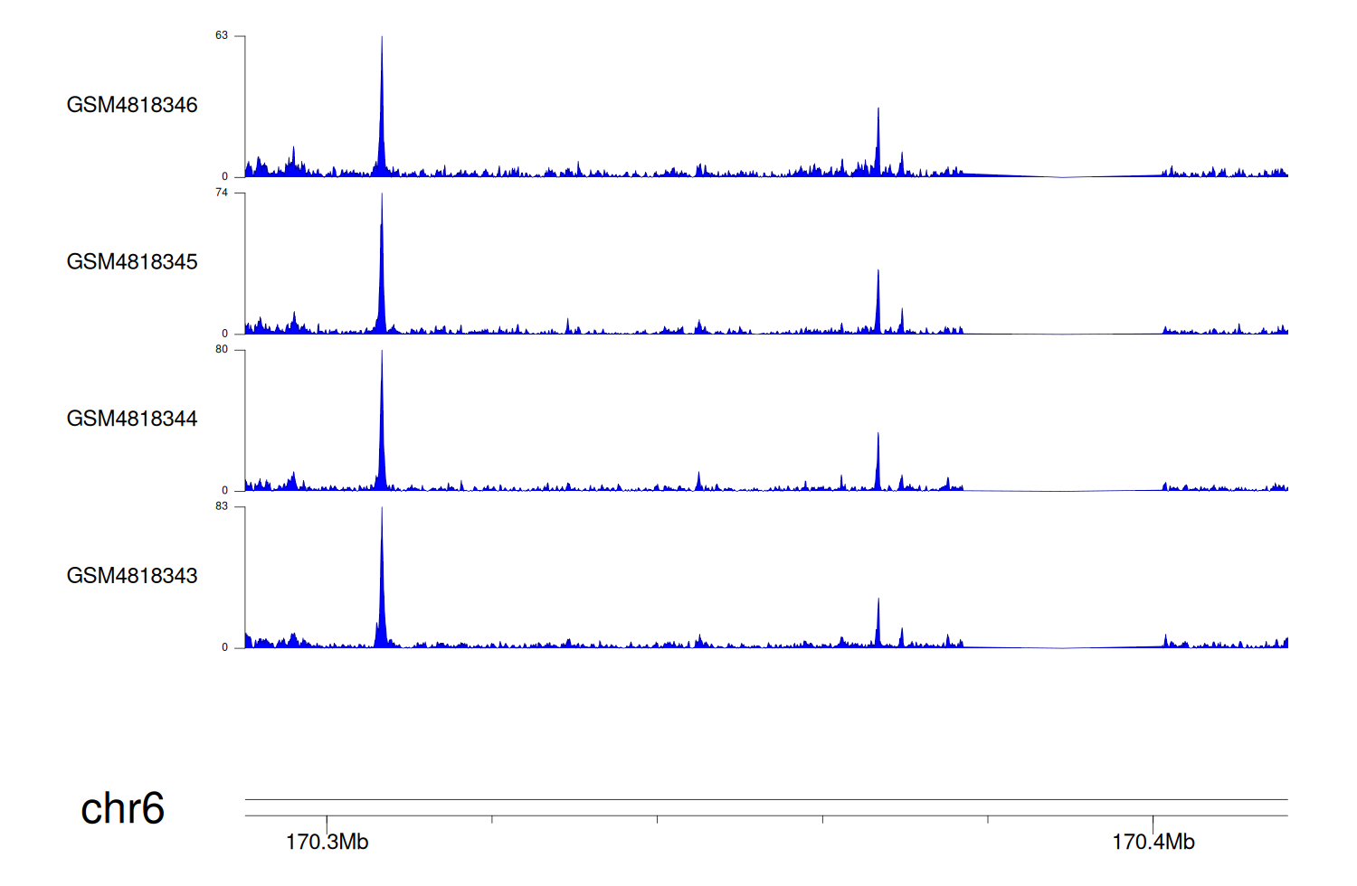The height and width of the screenshot is (886, 1357).
Task: Select the y-axis maximum value 80
Action: (x=222, y=350)
